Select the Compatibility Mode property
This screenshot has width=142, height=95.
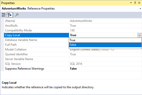click(x=37, y=30)
